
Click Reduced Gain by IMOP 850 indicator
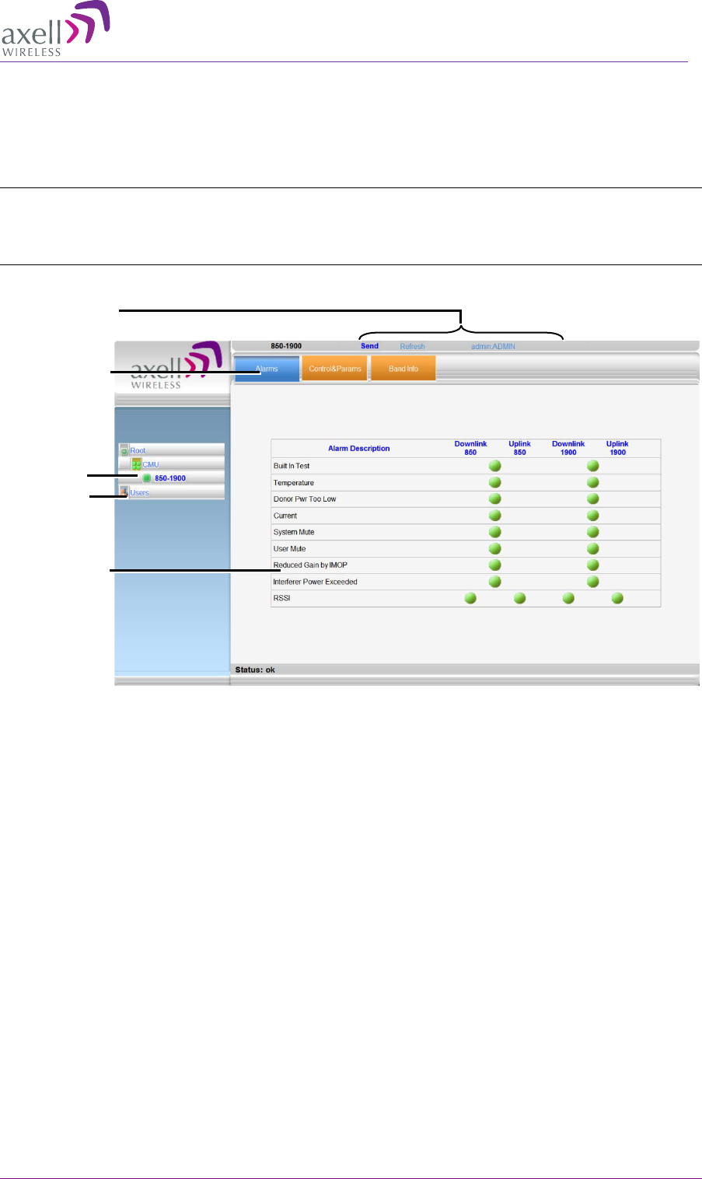[x=494, y=565]
